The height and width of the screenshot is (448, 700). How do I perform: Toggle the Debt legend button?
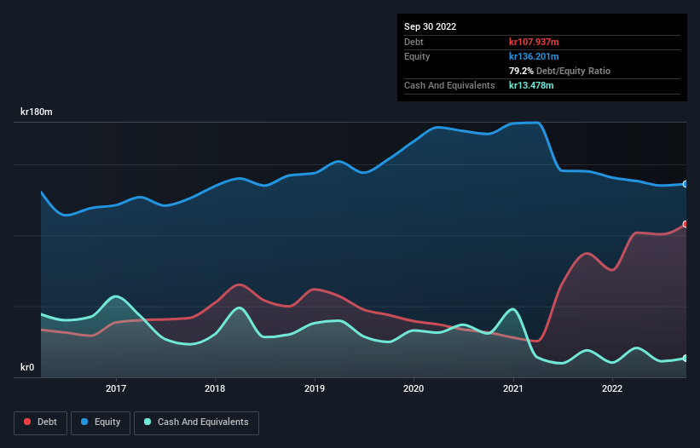40,422
